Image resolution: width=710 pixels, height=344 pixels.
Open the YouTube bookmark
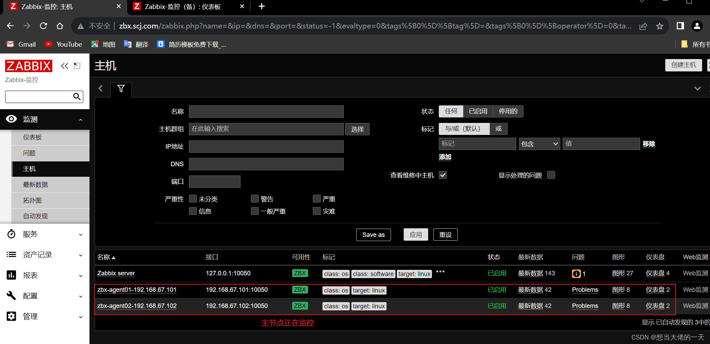63,44
